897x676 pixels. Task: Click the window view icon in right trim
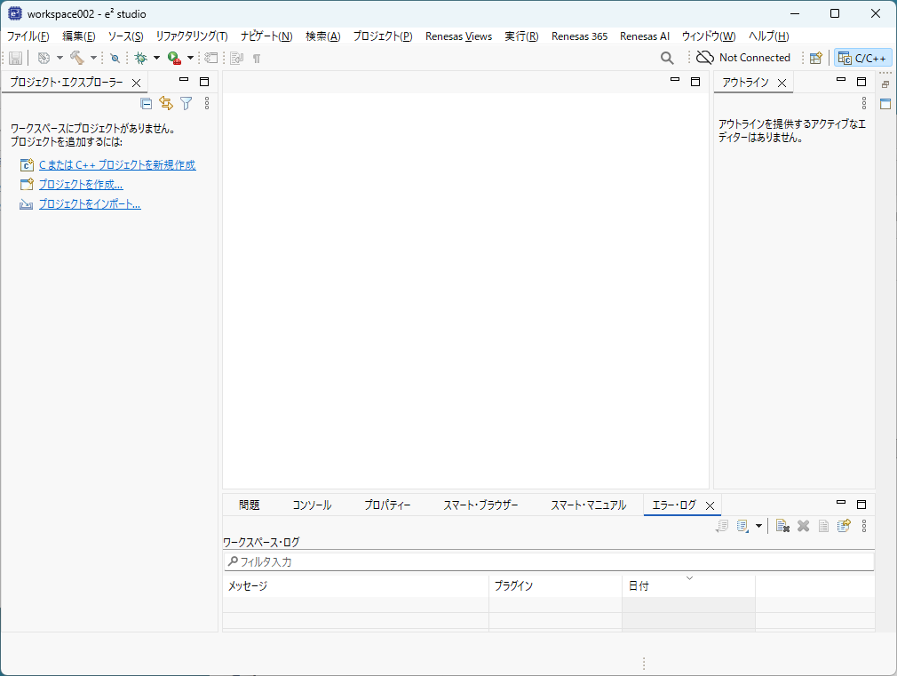pyautogui.click(x=885, y=104)
